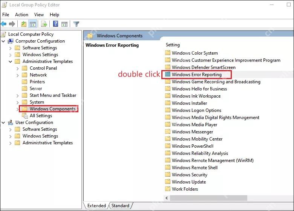Expand Software Settings under Computer Configuration
This screenshot has height=211, width=294.
(11, 48)
